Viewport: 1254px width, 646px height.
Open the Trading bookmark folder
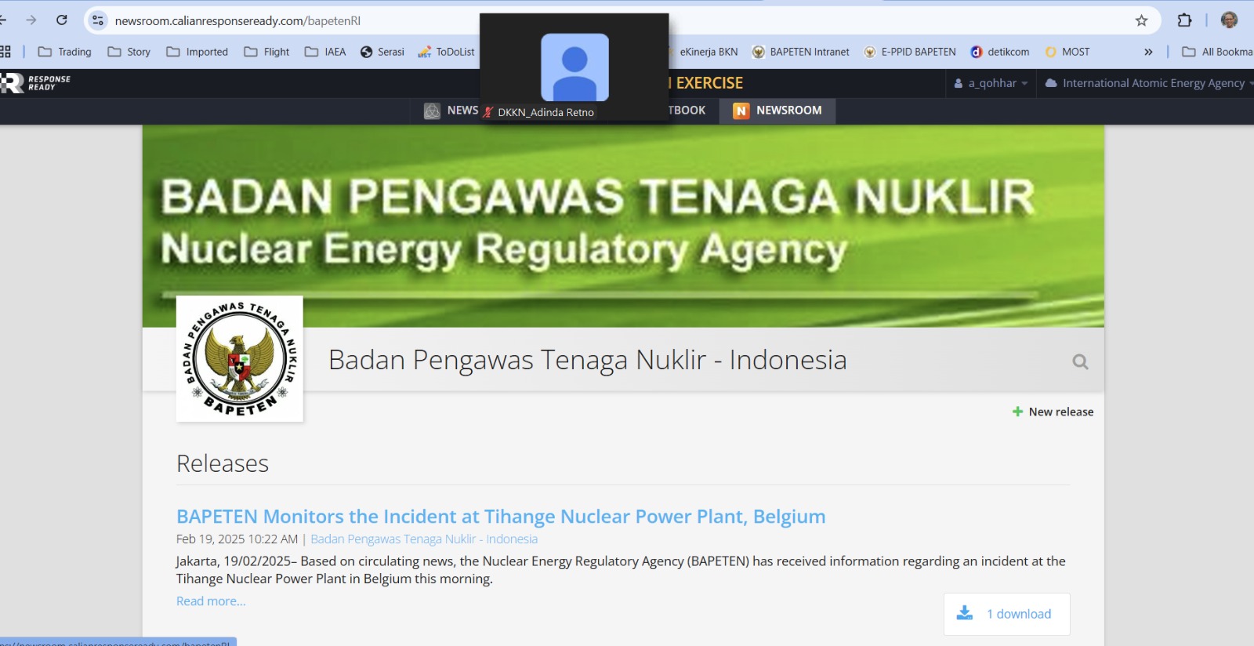[x=64, y=52]
